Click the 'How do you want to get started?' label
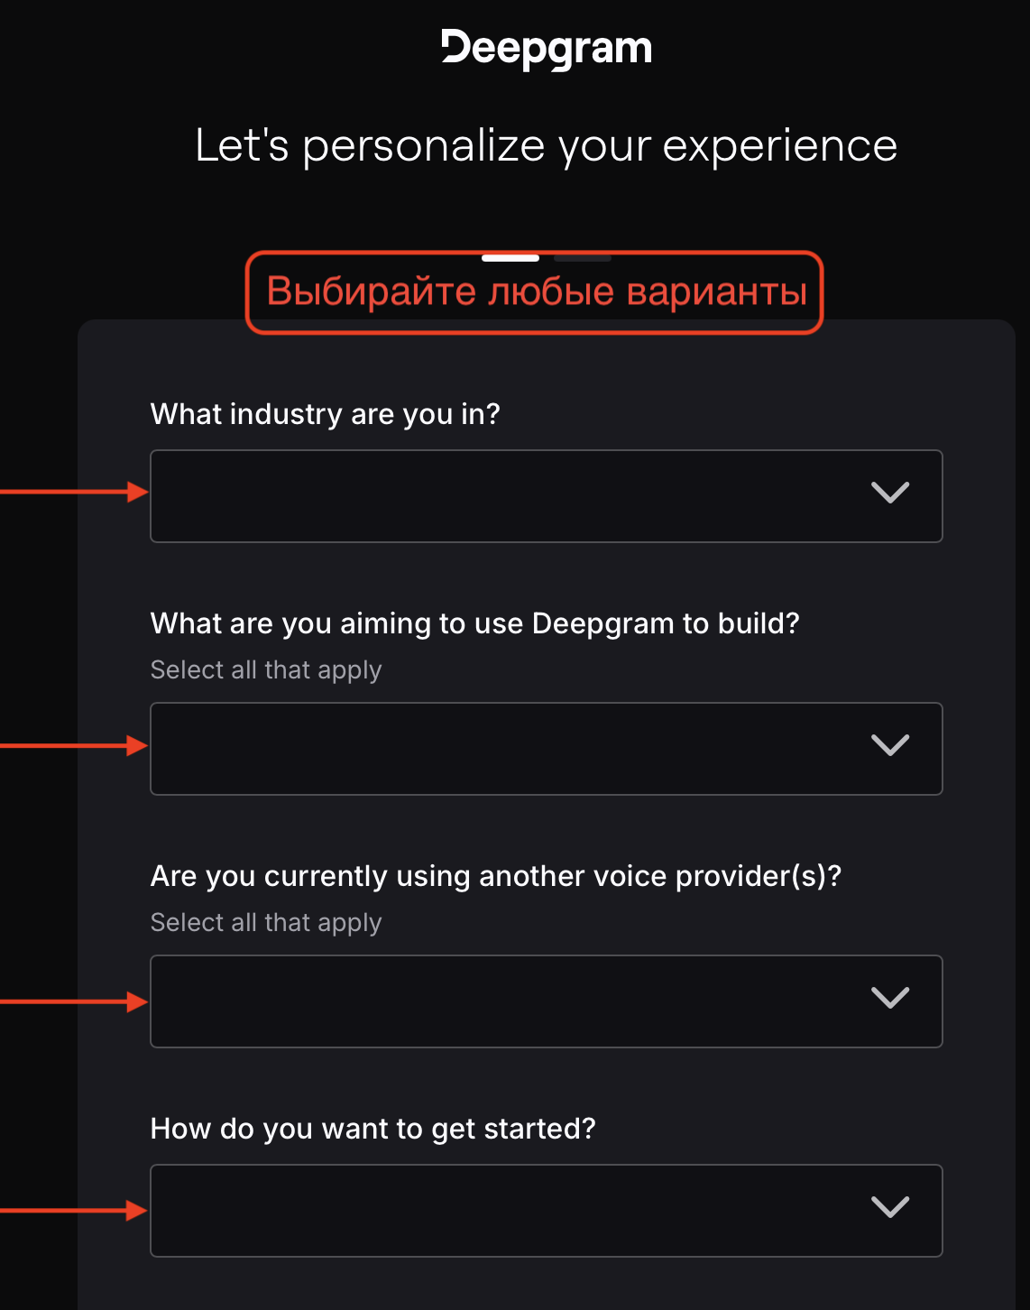1030x1310 pixels. pyautogui.click(x=373, y=1128)
